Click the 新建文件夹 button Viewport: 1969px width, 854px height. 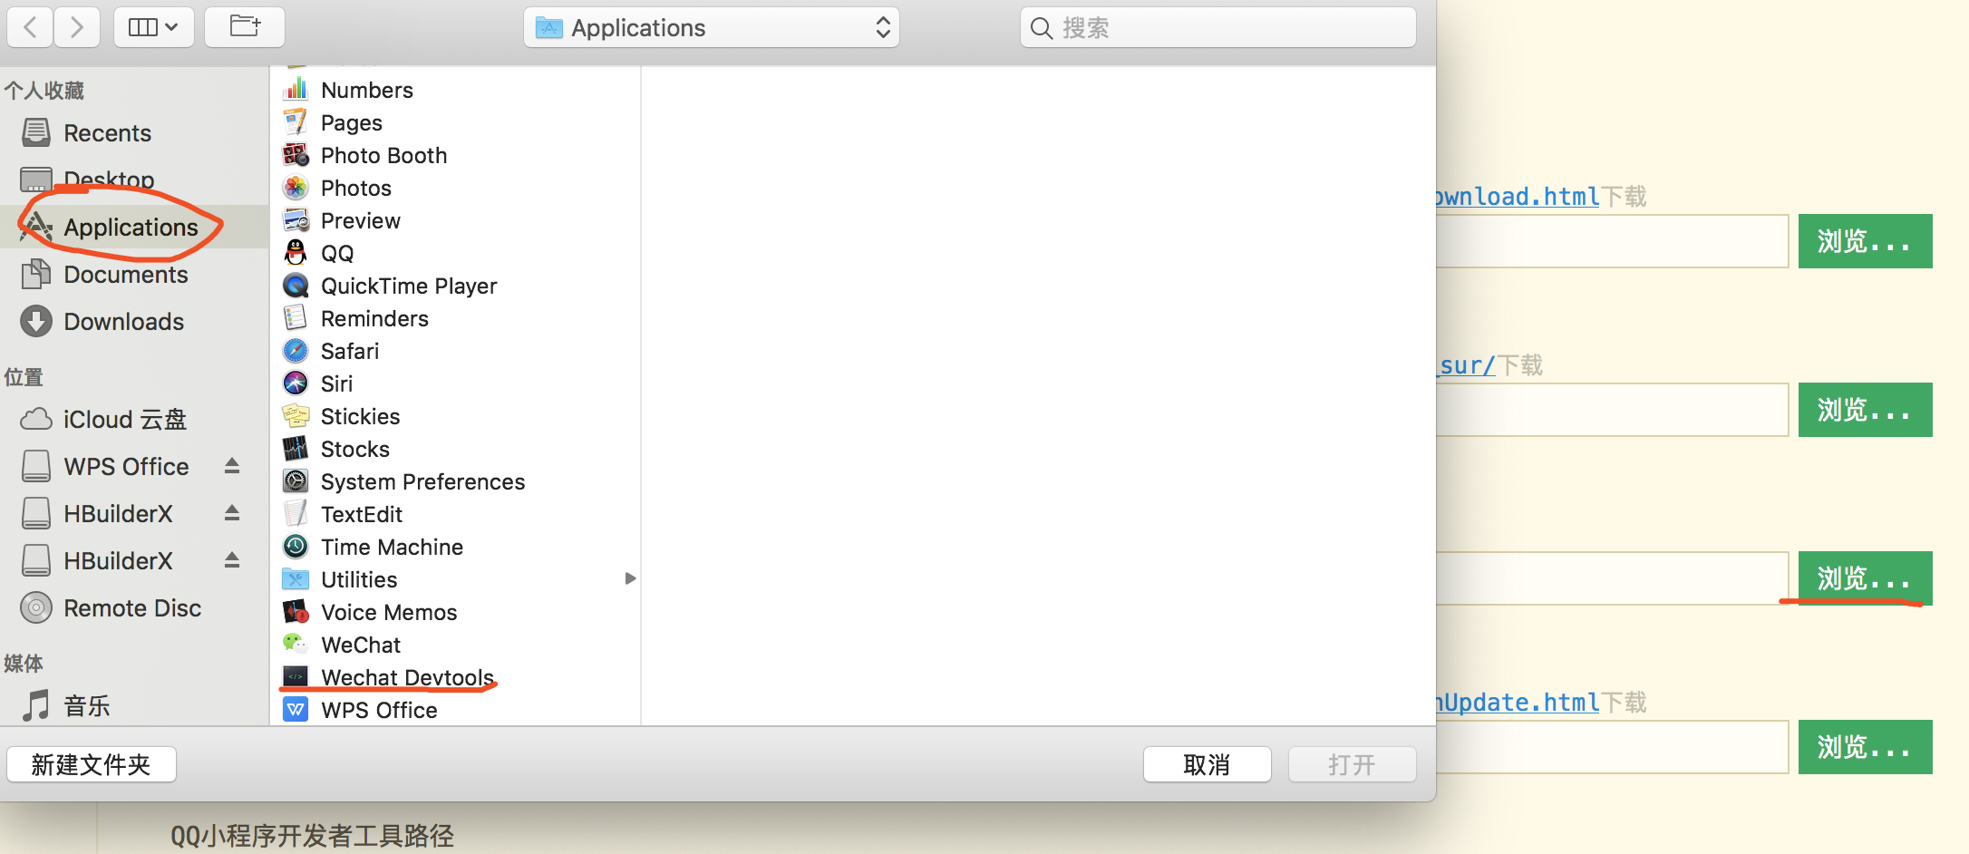point(92,764)
